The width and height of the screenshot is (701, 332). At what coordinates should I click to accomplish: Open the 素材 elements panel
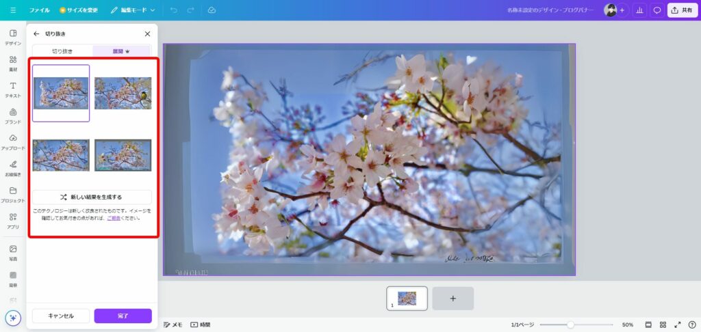tap(13, 64)
